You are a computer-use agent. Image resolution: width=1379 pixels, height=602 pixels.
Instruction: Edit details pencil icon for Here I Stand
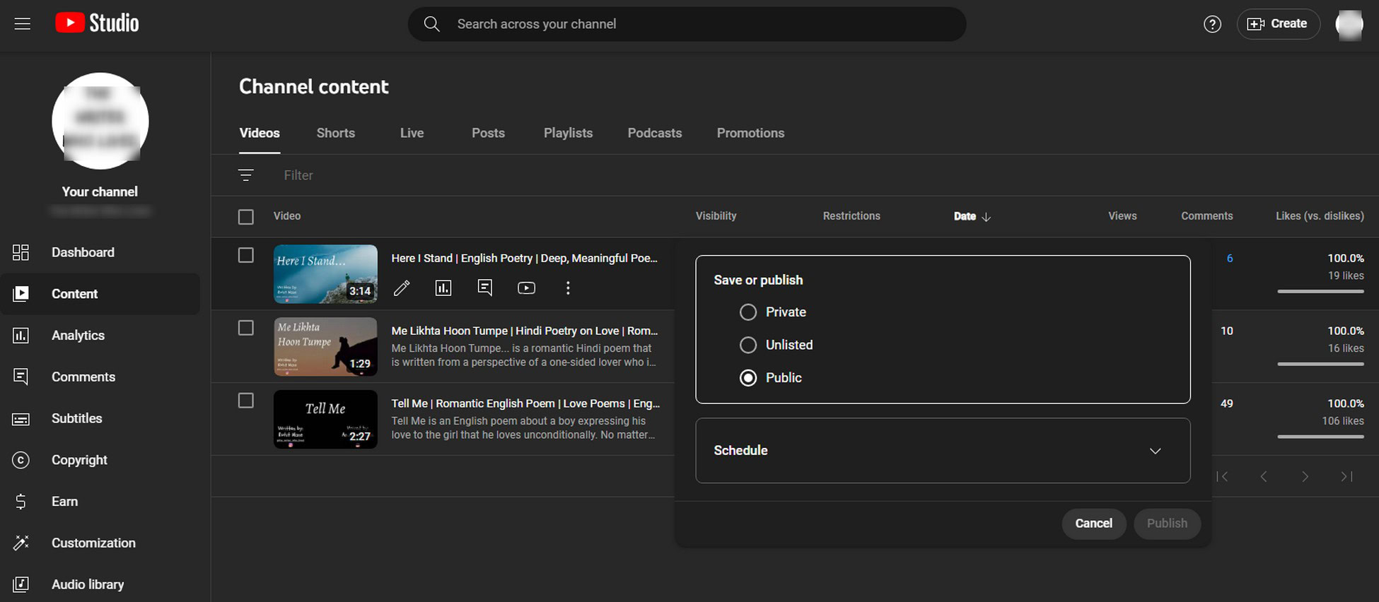(x=402, y=288)
